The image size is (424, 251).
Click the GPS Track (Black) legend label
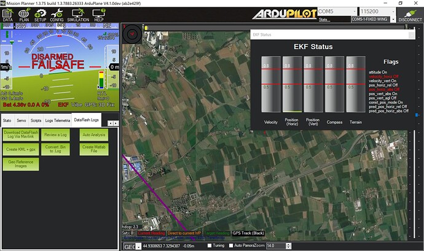(x=248, y=233)
